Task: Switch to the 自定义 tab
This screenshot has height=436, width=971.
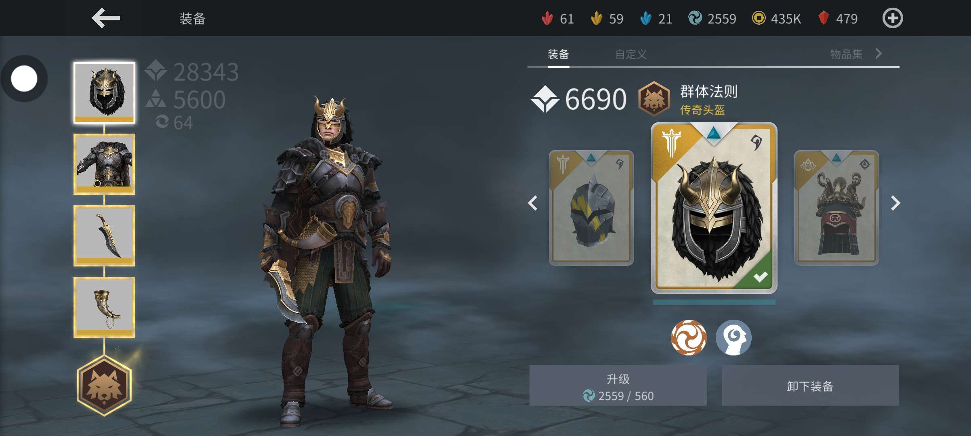Action: point(631,54)
